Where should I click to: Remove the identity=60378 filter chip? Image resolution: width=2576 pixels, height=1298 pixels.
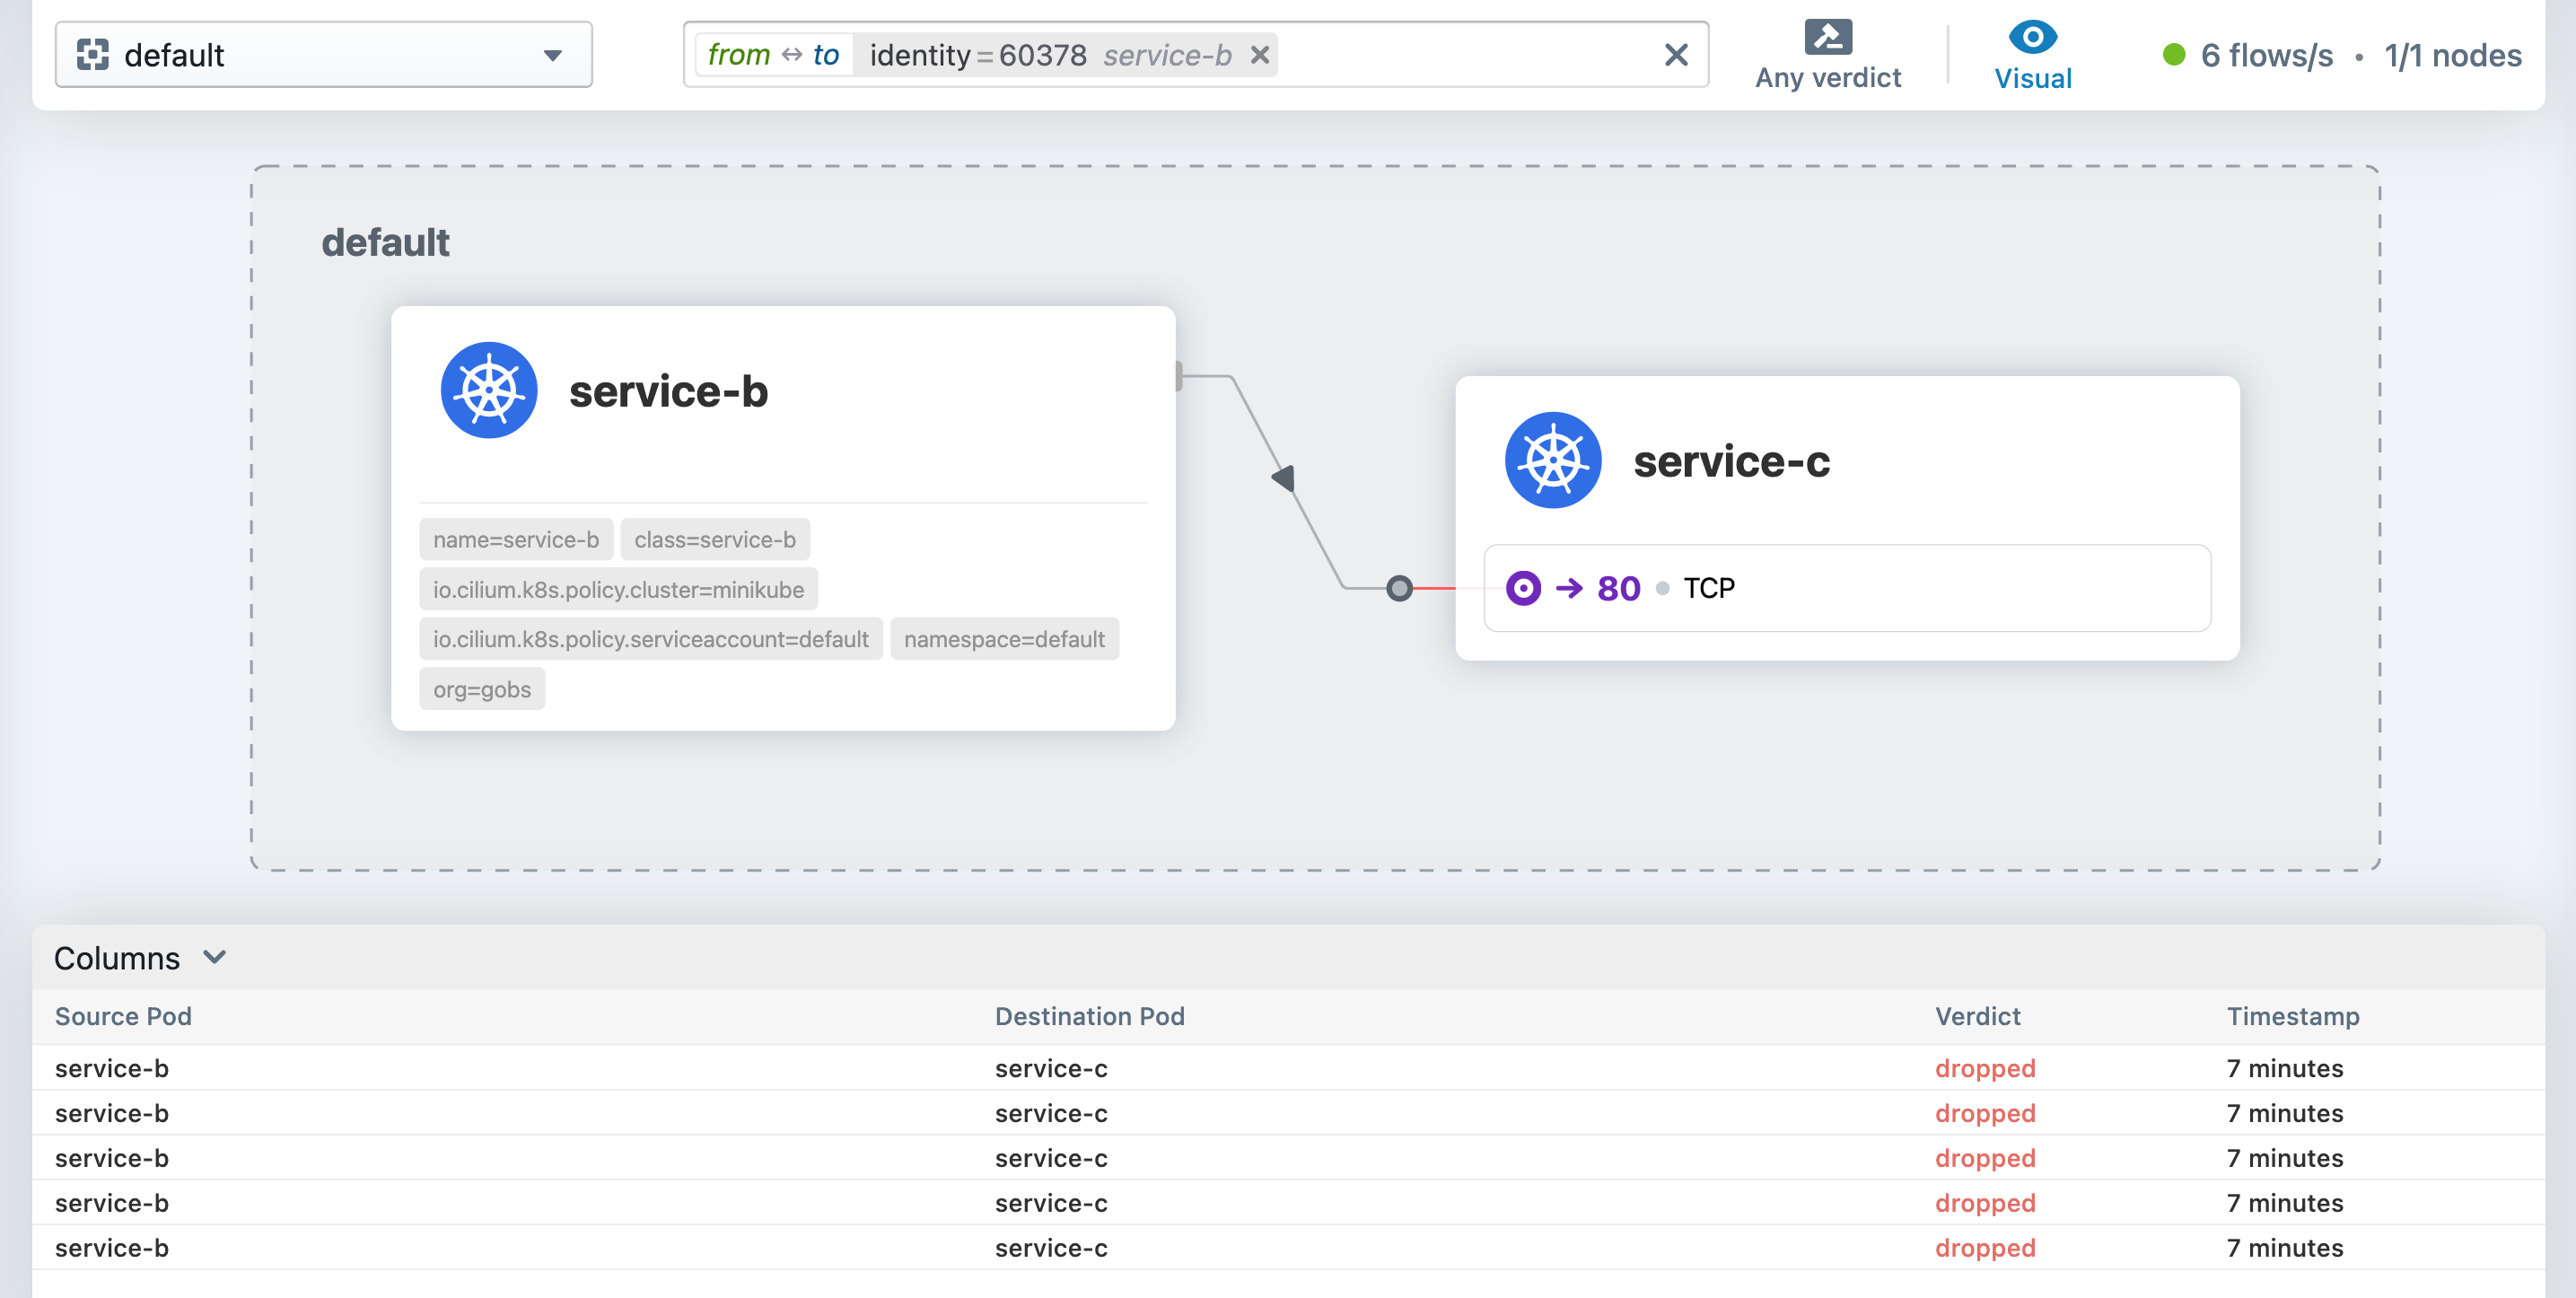[x=1261, y=55]
